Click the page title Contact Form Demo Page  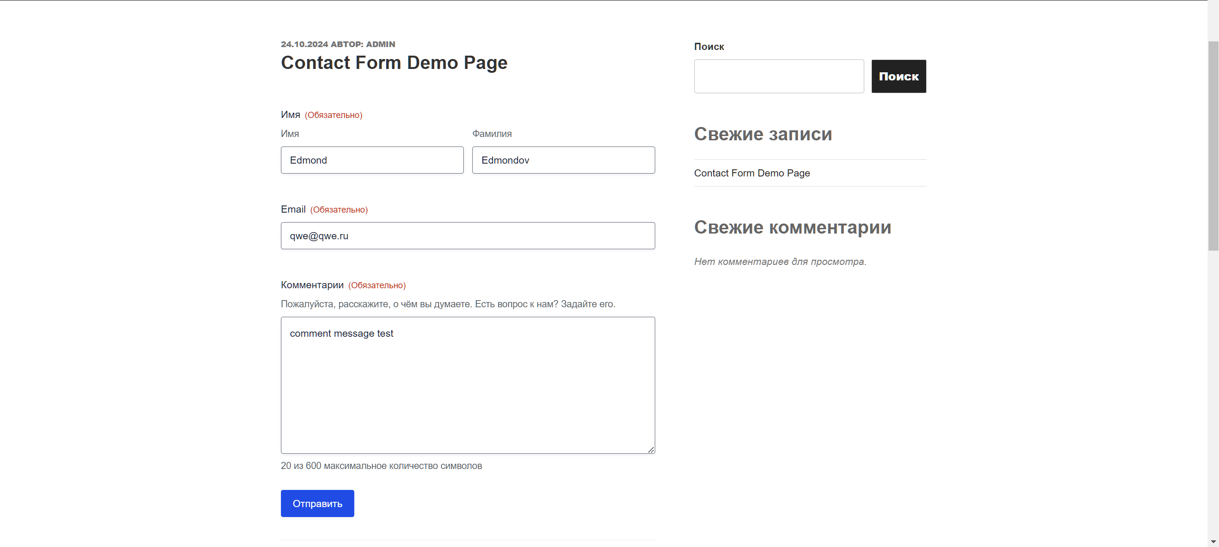[394, 62]
